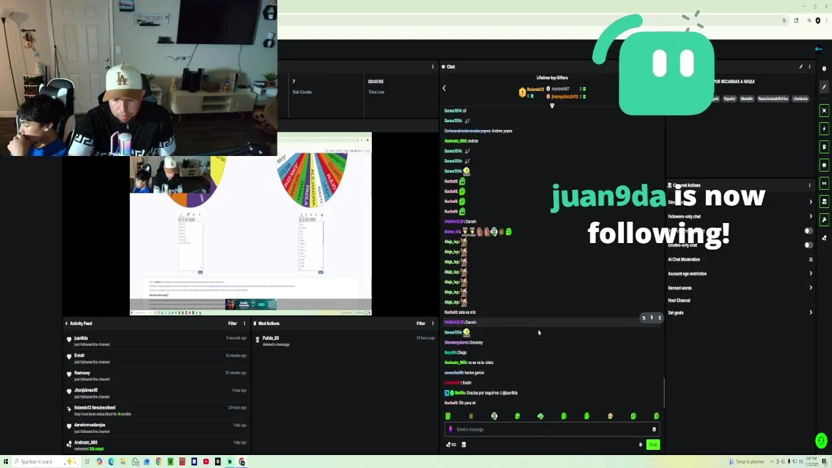Screen dimensions: 832x468
Task: Open the chat bubble icon in right sidebar
Action: [824, 165]
